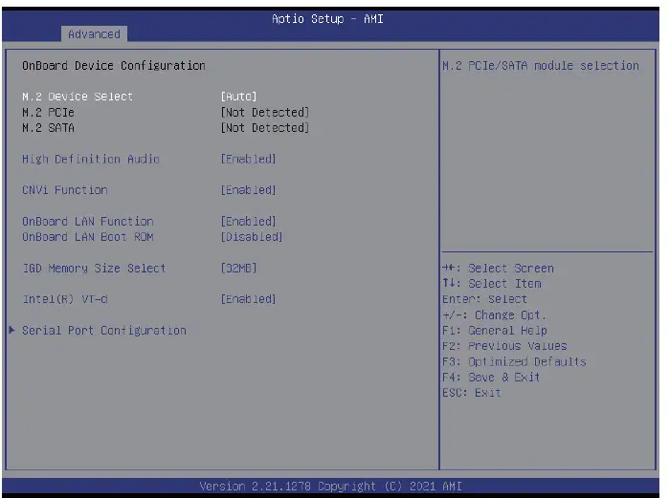Open the M.2 Device Select [Auto] option
Viewport: 669px width, 498px height.
[238, 97]
